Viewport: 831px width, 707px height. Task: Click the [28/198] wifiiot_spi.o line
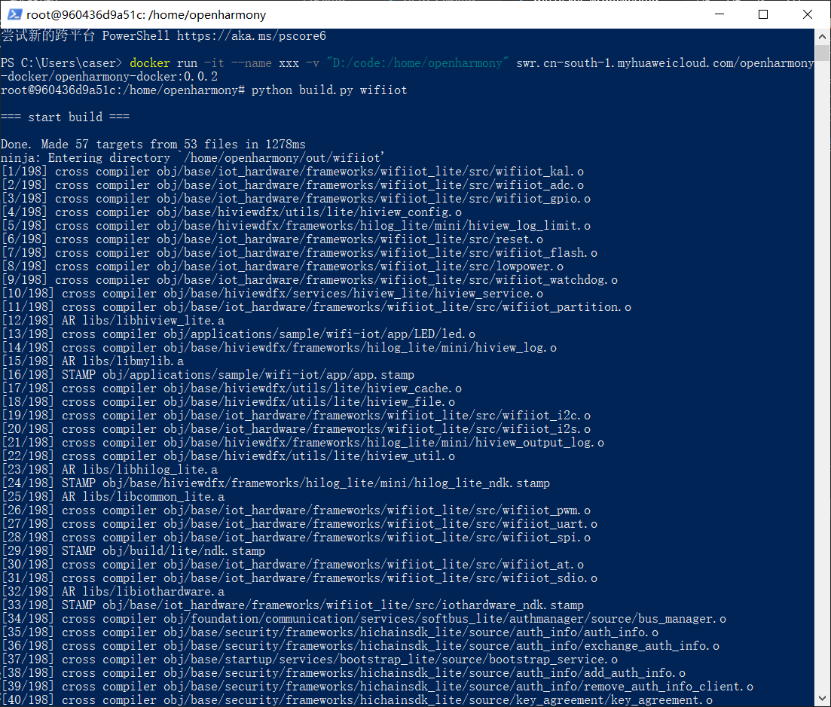(x=296, y=538)
